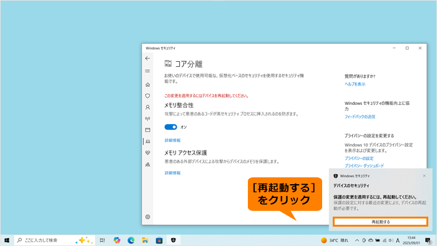
Task: Open the volume speaker tray icon
Action: tap(391, 240)
